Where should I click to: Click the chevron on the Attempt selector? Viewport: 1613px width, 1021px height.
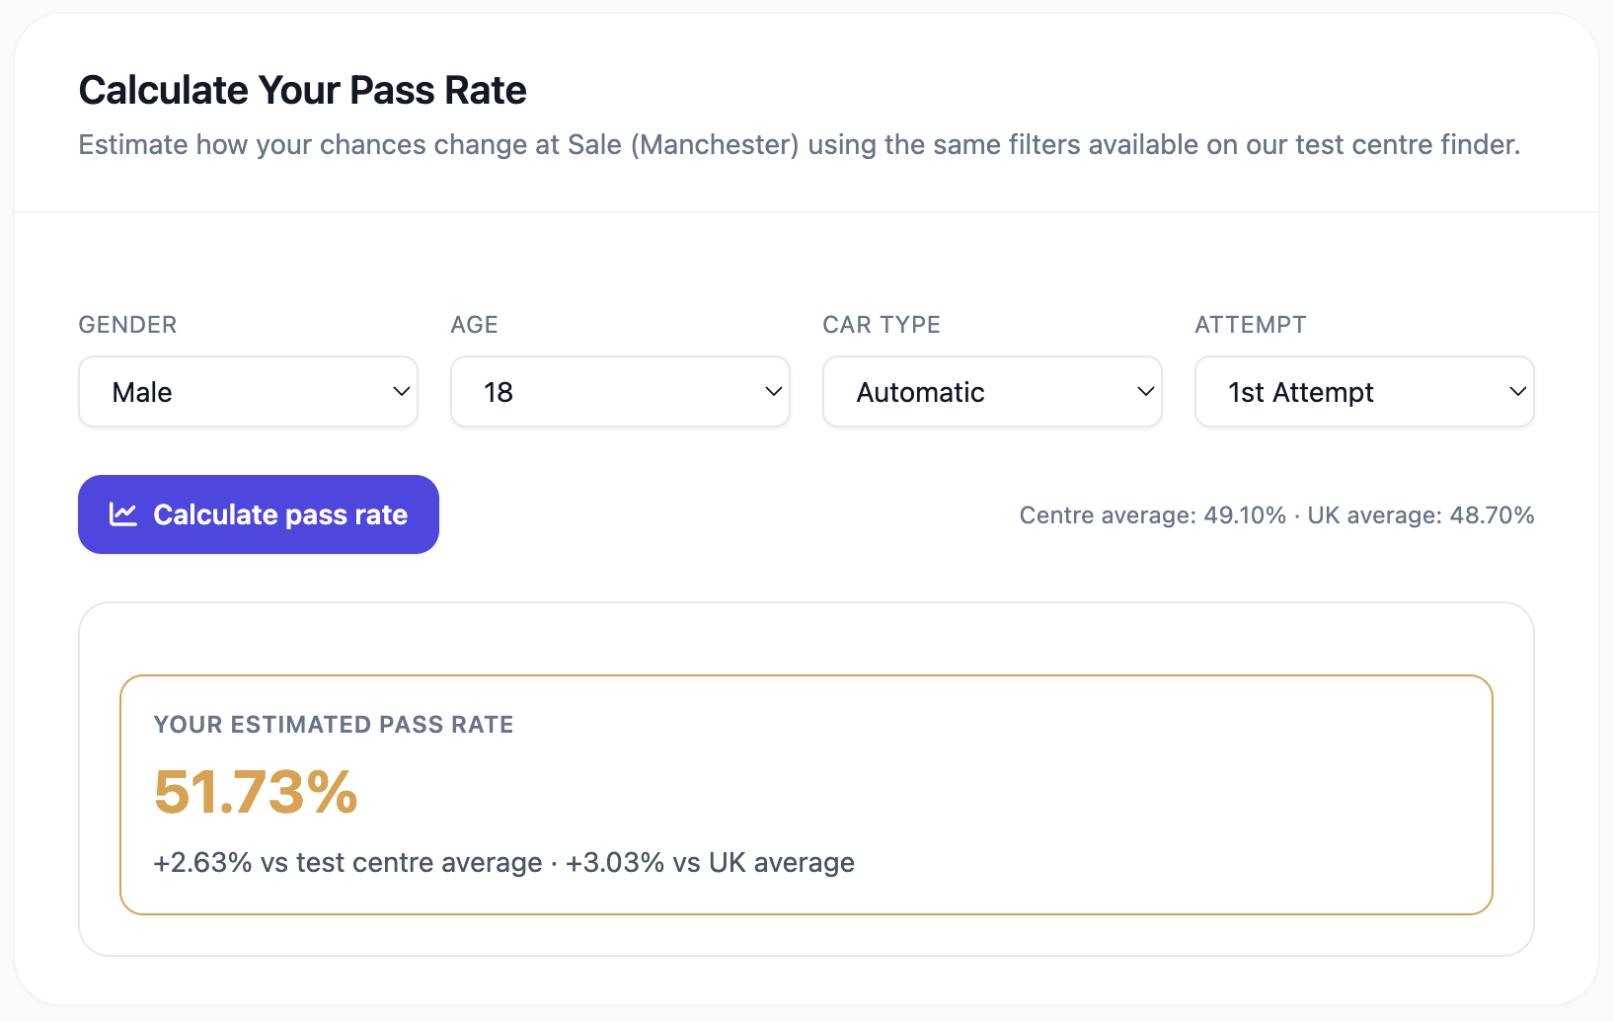tap(1517, 391)
